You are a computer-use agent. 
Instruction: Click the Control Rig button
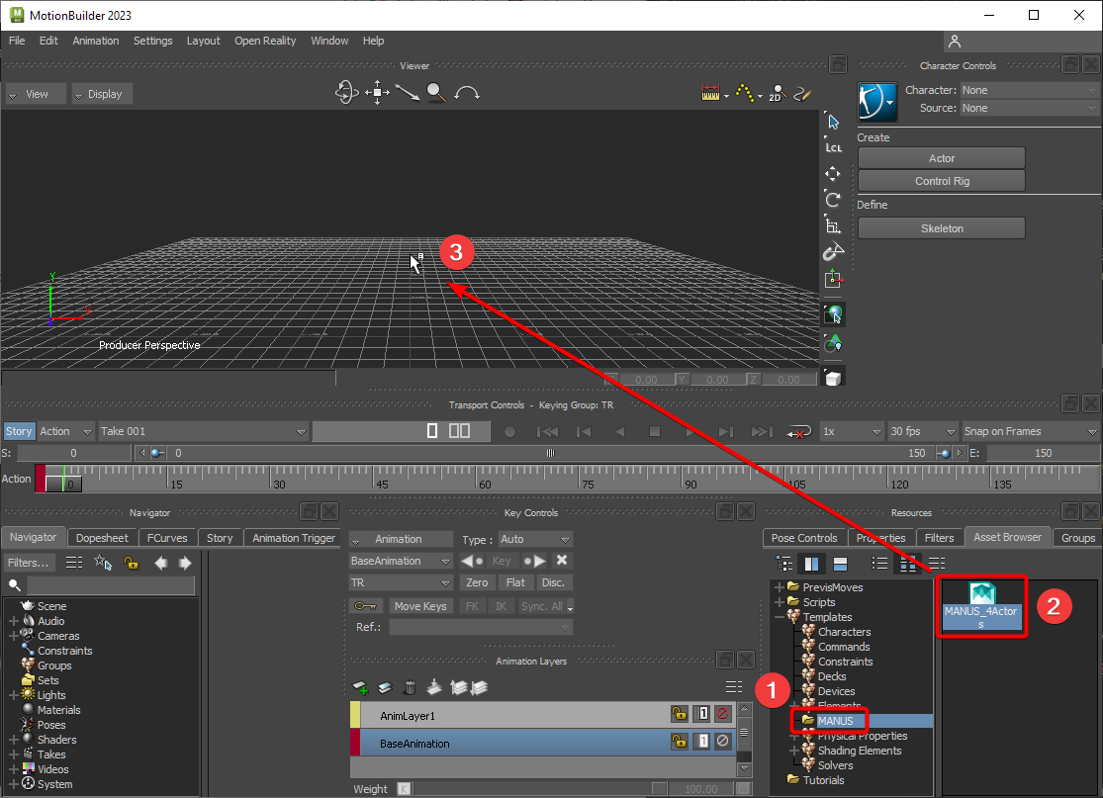[941, 181]
